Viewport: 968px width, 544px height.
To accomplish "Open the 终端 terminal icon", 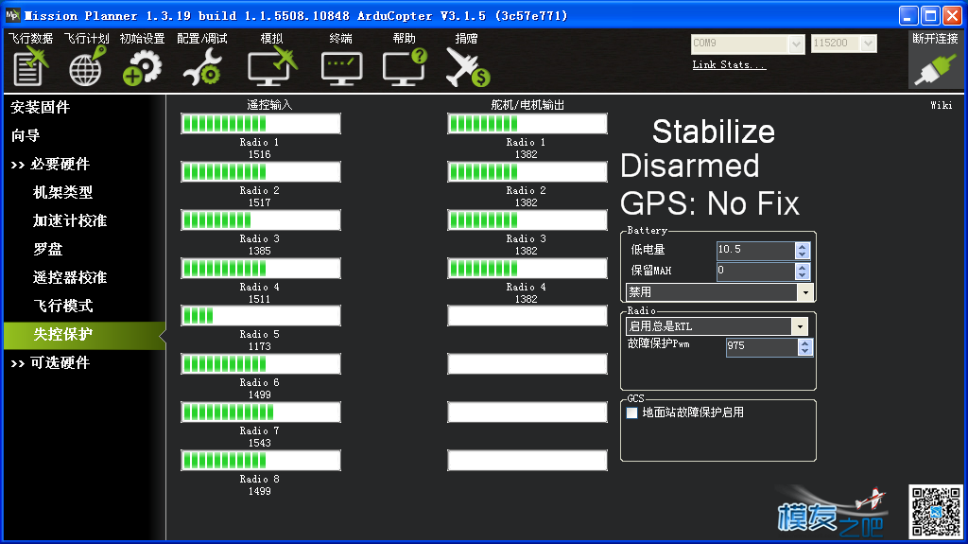I will click(341, 68).
